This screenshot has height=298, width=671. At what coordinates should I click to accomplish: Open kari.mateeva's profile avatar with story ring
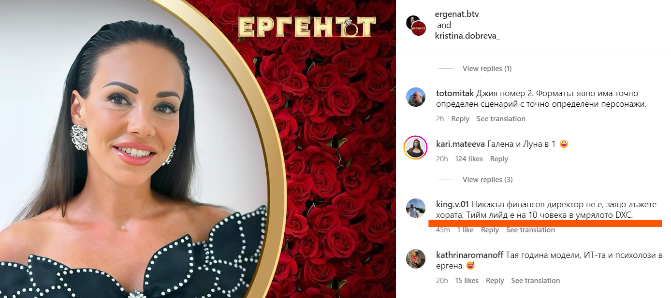point(416,147)
